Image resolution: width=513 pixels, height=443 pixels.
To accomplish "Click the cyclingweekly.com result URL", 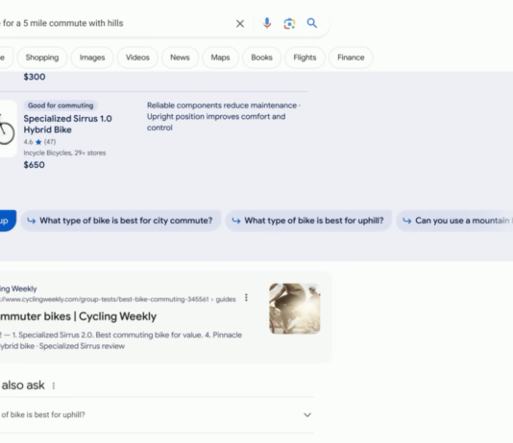I will point(118,299).
